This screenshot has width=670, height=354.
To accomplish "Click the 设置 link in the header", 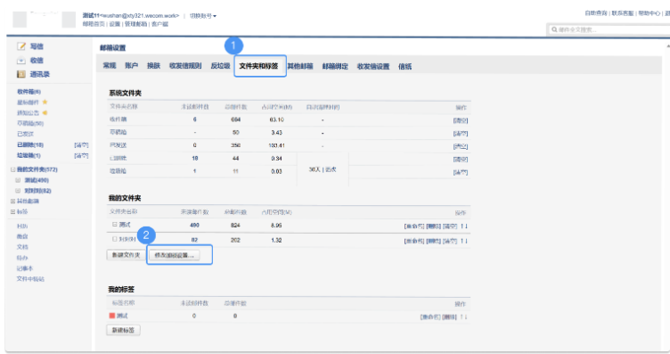I will (x=115, y=24).
